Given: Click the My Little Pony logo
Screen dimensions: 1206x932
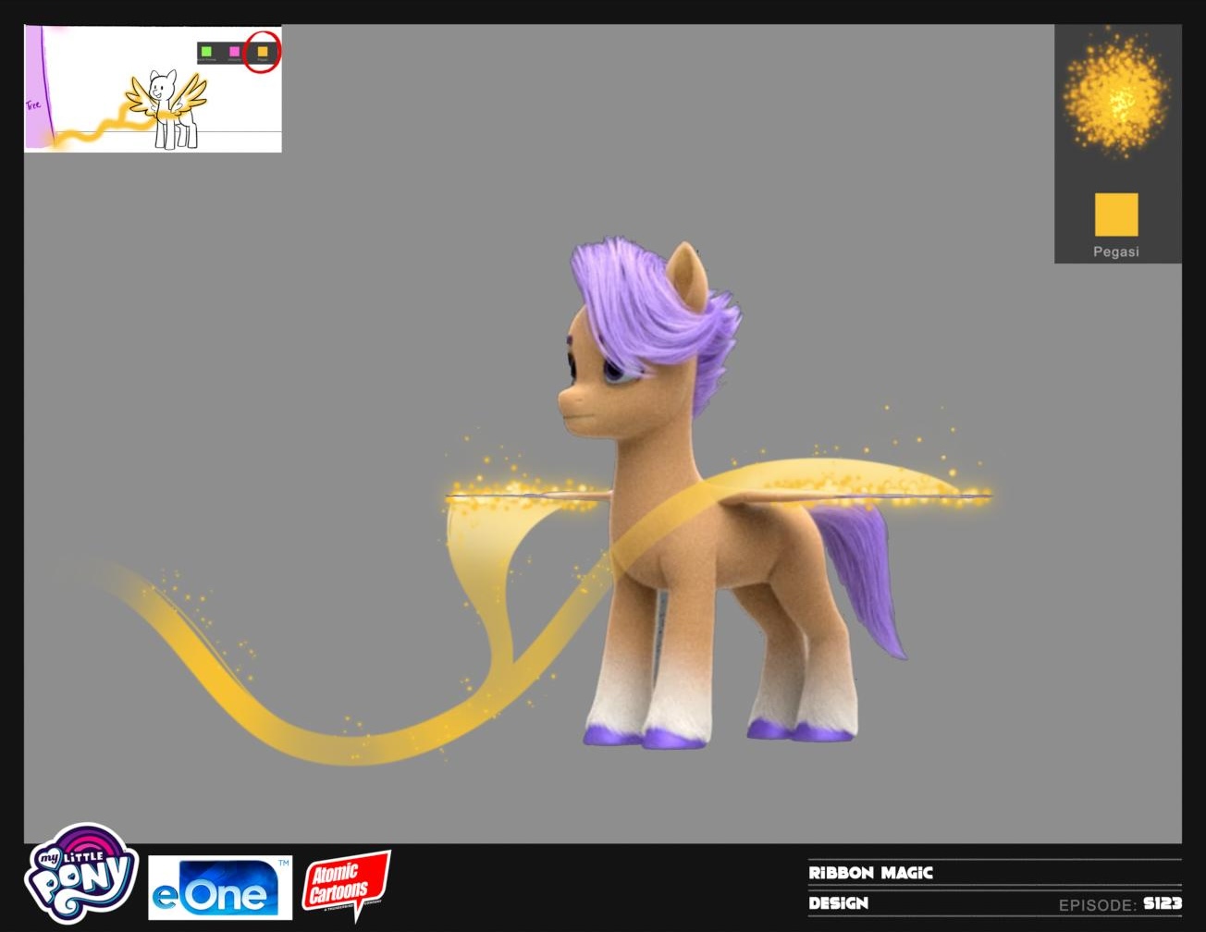Looking at the screenshot, I should [x=81, y=873].
